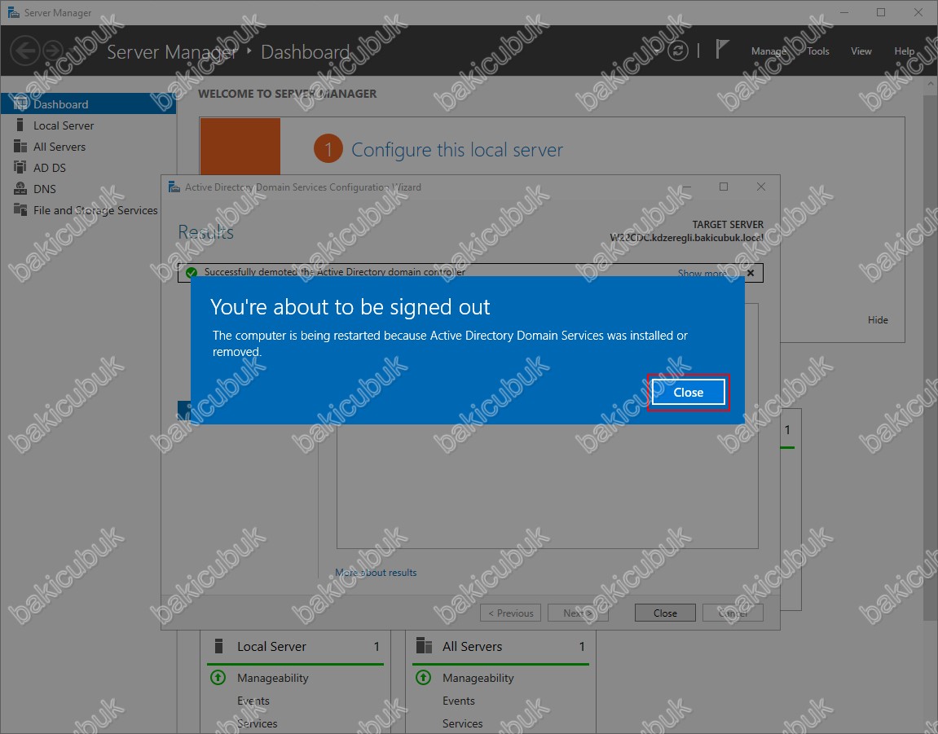Select AD DS in the sidebar
The width and height of the screenshot is (938, 734).
(x=89, y=168)
